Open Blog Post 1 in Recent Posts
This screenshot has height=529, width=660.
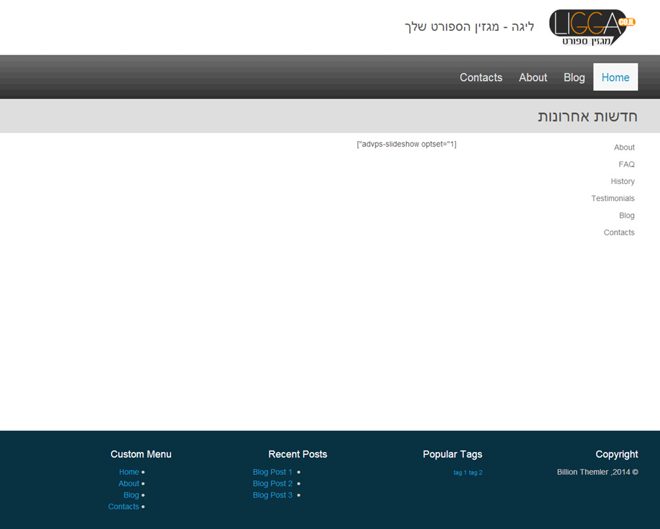click(273, 472)
